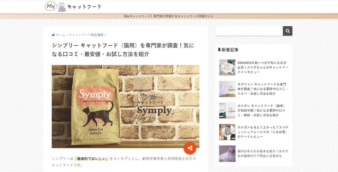
Task: Open キャットフード商品情報 breadcrumb link
Action: 86,35
